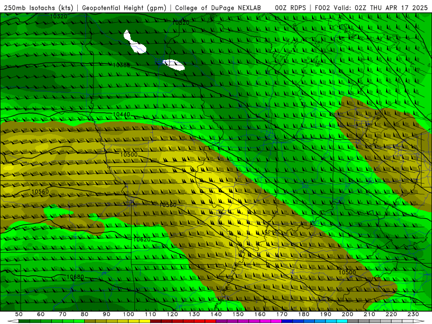Image resolution: width=432 pixels, height=324 pixels.
Task: Click the 10440 height contour label
Action: (122, 114)
